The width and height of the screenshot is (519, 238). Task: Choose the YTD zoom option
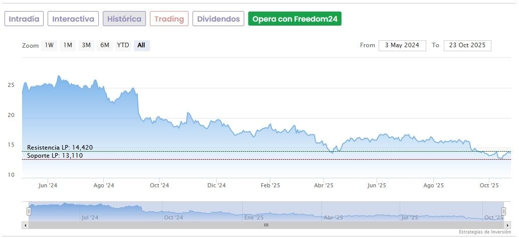(123, 45)
